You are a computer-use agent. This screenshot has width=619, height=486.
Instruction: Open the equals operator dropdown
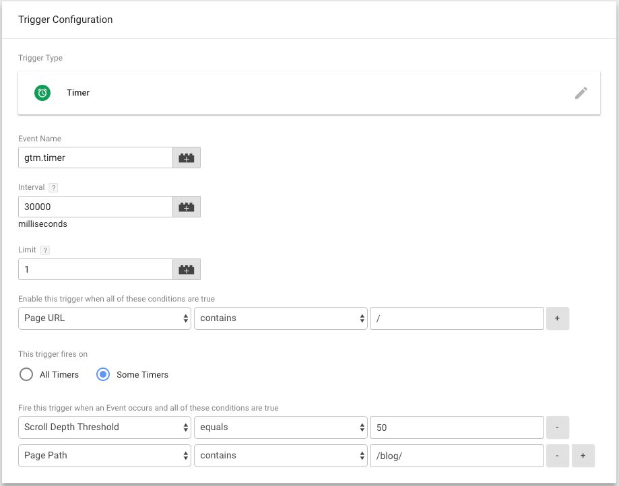281,427
